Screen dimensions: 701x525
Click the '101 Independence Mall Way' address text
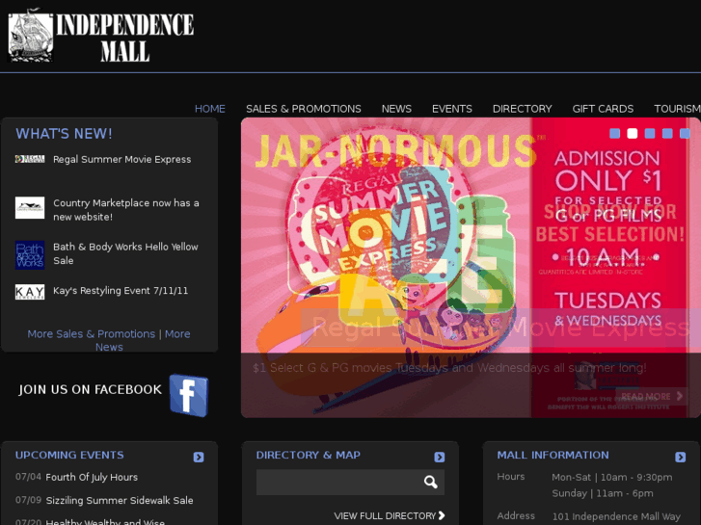tap(616, 516)
